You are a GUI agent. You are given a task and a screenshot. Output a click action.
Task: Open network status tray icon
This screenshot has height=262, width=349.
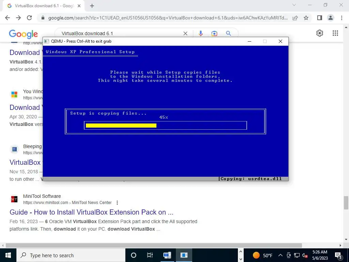(x=297, y=255)
